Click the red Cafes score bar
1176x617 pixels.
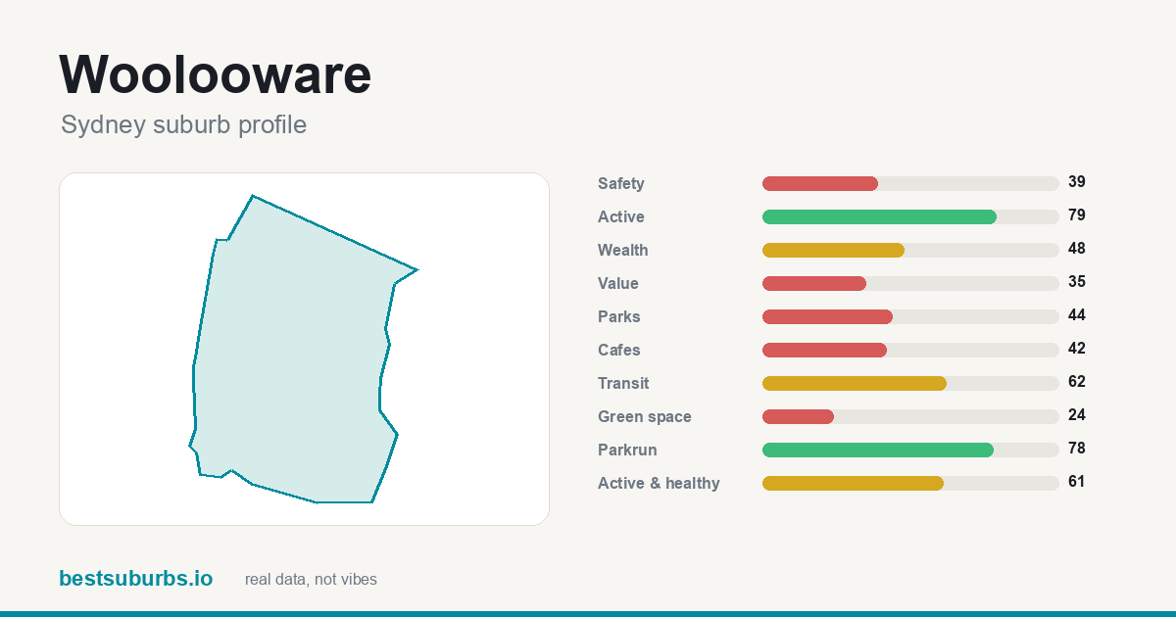point(824,350)
